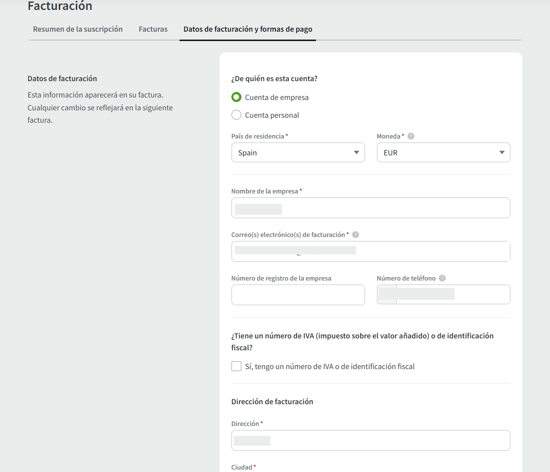Switch to Resumen de la suscripción tab
This screenshot has height=472, width=550.
pos(78,29)
